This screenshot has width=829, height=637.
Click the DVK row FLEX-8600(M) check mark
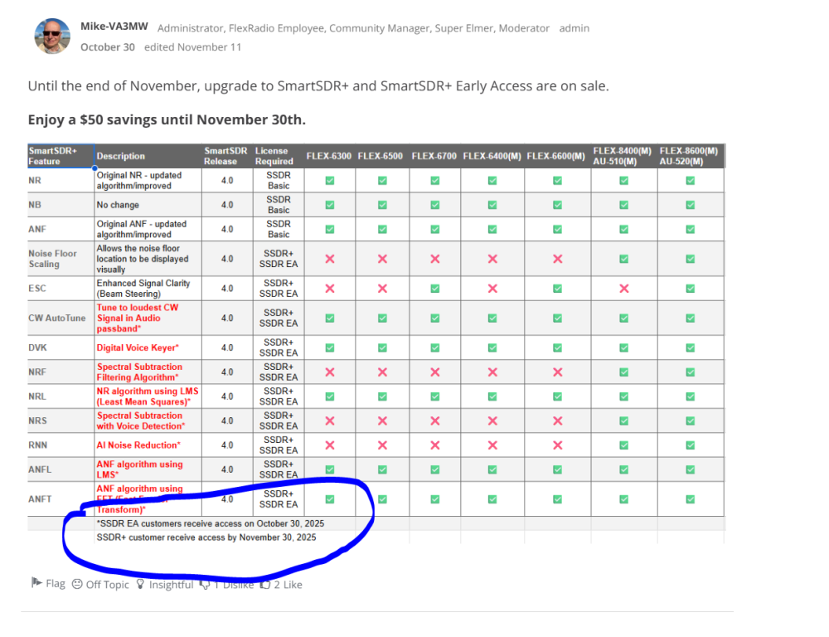coord(690,348)
